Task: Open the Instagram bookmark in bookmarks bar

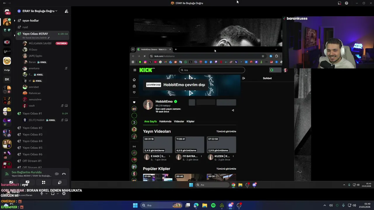Action: pyautogui.click(x=145, y=62)
